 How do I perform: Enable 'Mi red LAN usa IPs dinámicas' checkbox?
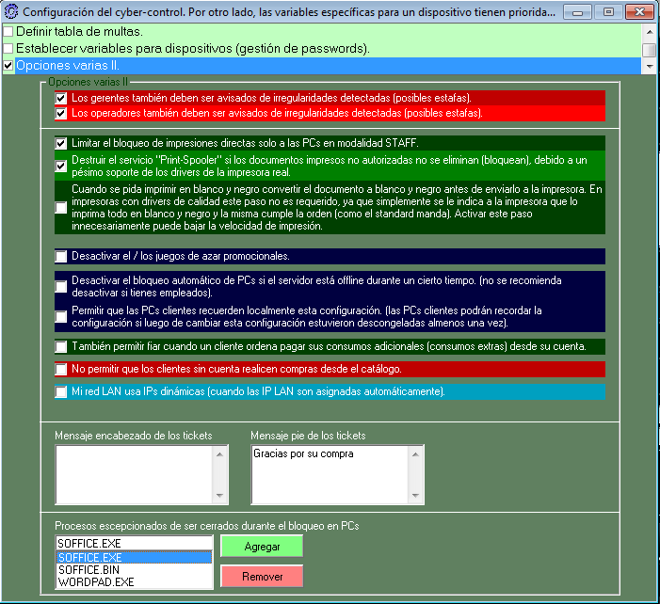(61, 392)
